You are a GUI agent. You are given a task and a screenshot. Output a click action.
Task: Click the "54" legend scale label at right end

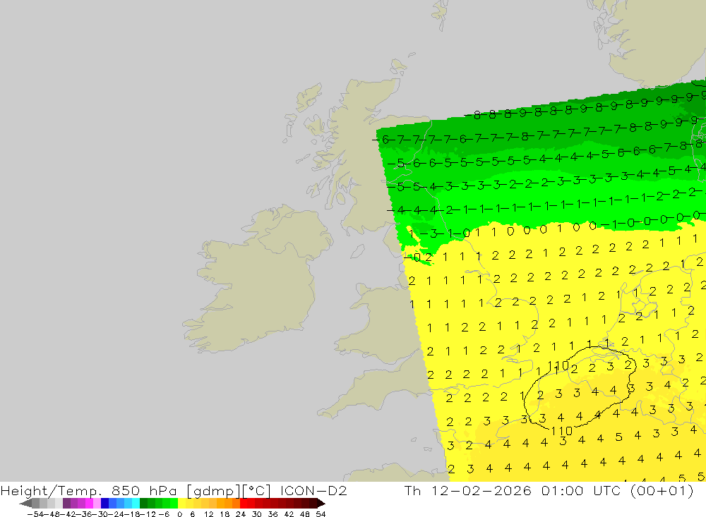point(321,514)
